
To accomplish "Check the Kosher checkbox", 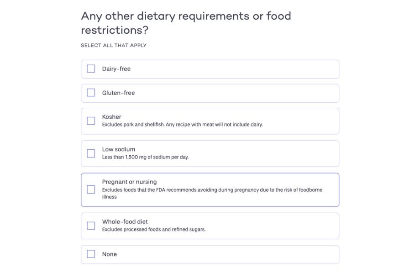I will pos(91,121).
